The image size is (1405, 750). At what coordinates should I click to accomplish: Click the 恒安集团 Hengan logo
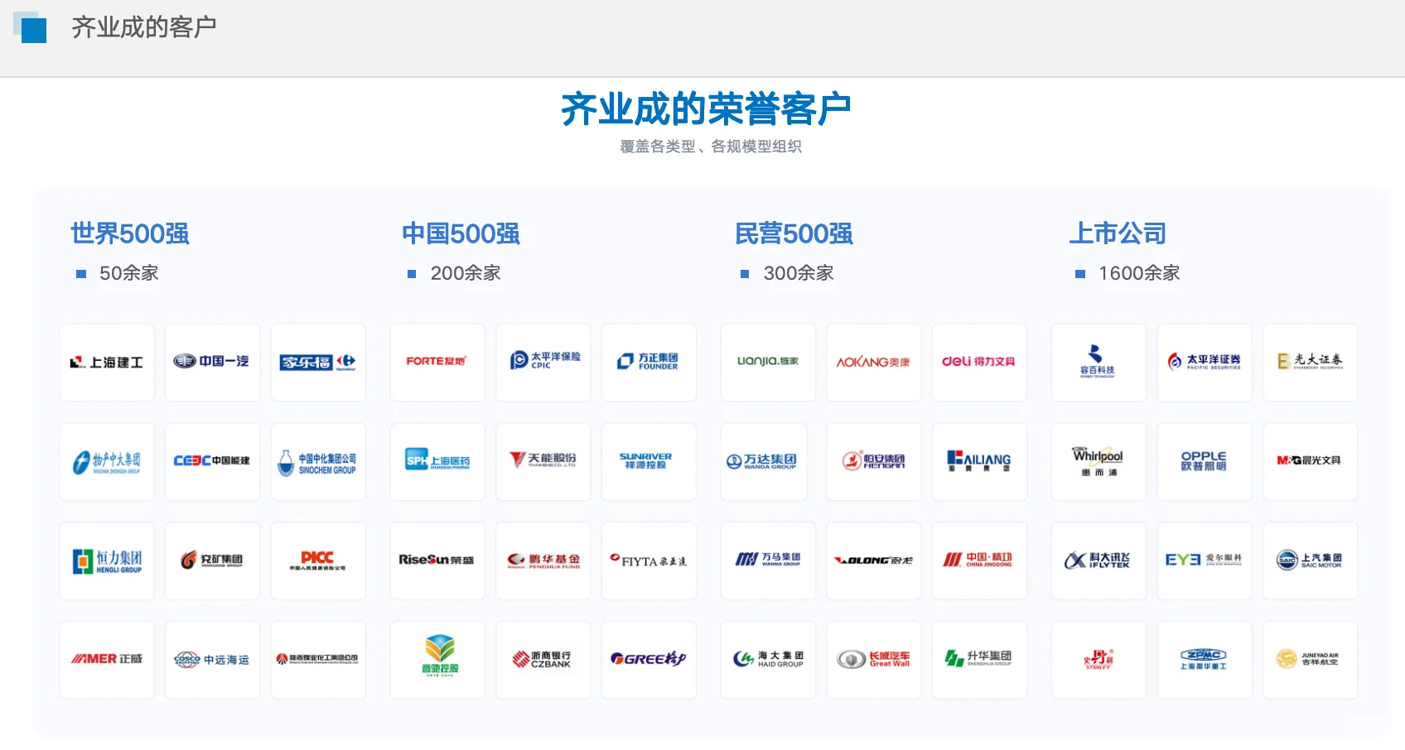click(x=874, y=462)
